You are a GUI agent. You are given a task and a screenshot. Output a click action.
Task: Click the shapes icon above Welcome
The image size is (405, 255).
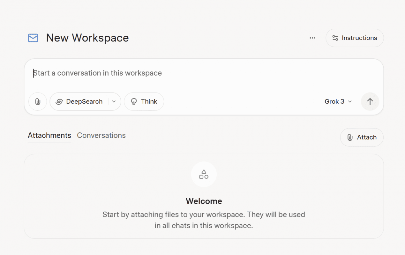point(204,174)
